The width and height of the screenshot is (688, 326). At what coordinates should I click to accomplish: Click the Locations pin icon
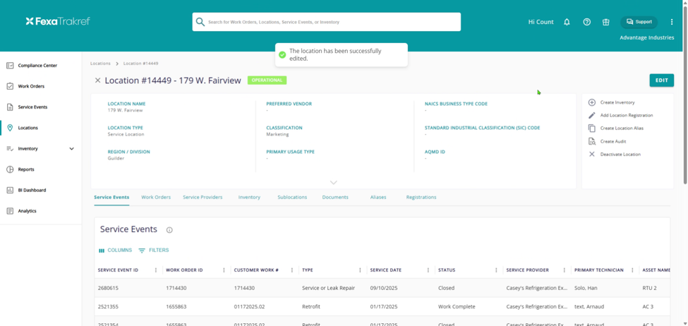(x=10, y=128)
